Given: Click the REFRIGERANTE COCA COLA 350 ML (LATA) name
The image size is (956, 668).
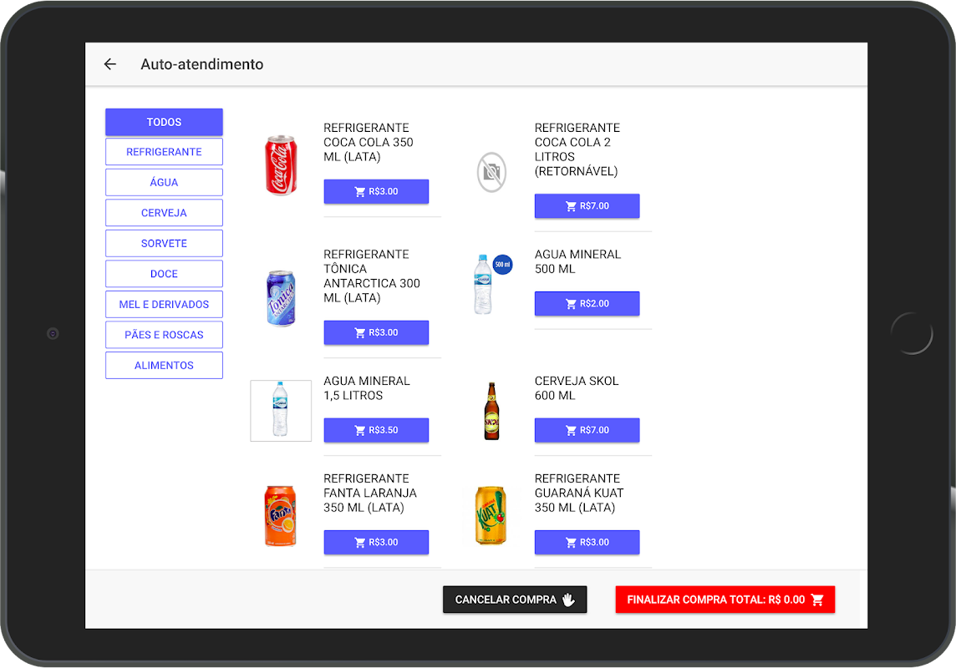Looking at the screenshot, I should coord(369,142).
